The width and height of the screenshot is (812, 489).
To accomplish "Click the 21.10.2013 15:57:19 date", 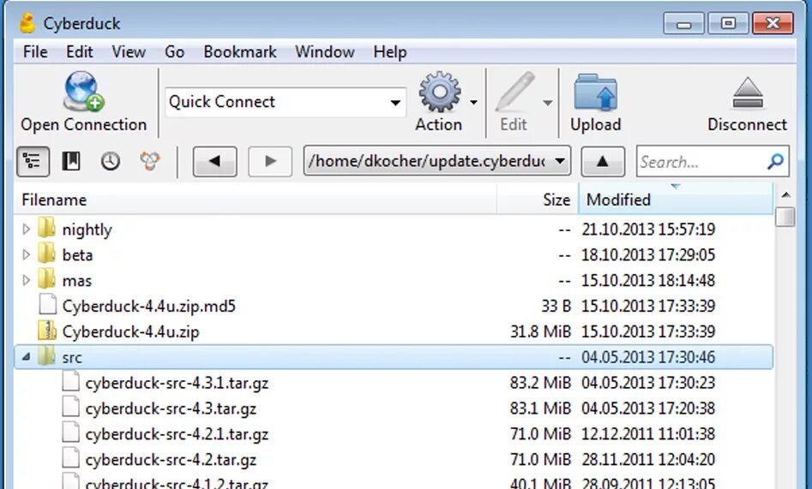I will coord(648,229).
